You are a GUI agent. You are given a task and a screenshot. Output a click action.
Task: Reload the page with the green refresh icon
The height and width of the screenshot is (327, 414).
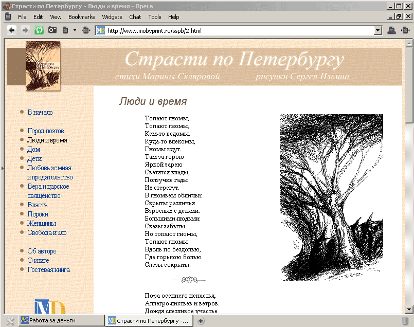pos(39,30)
